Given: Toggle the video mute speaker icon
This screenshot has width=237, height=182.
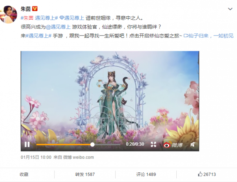Looking at the screenshot, I should (193, 145).
